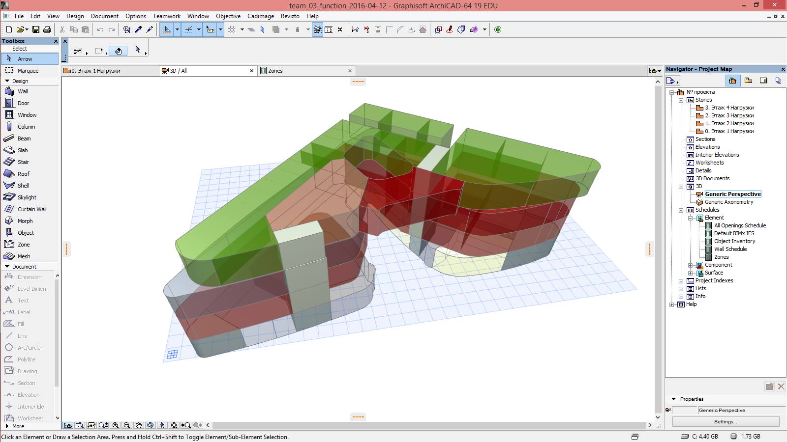The image size is (787, 442).
Task: Select the Shell tool
Action: tap(30, 186)
